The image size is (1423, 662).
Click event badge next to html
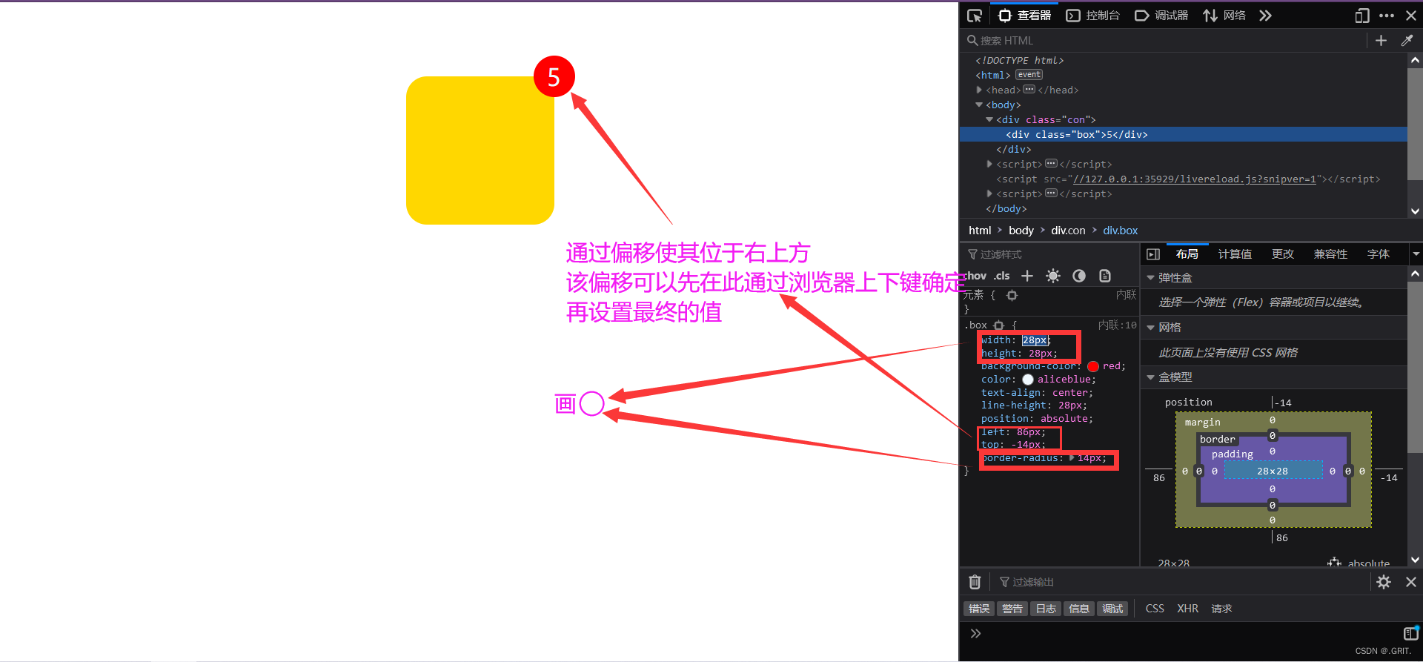1029,75
